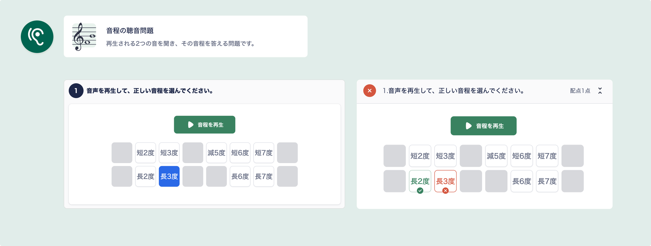Click 短7度 in the result panel
This screenshot has height=246, width=651.
[x=547, y=156]
